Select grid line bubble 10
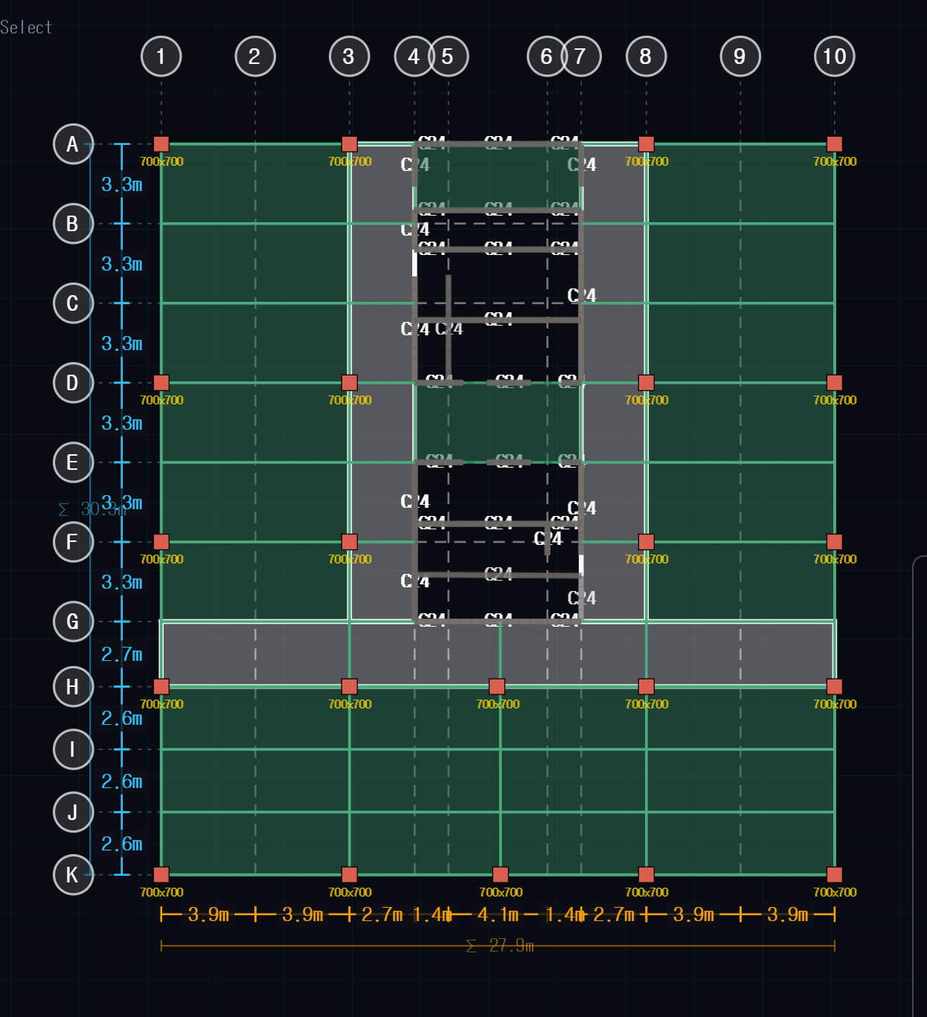Viewport: 927px width, 1017px height. (835, 56)
